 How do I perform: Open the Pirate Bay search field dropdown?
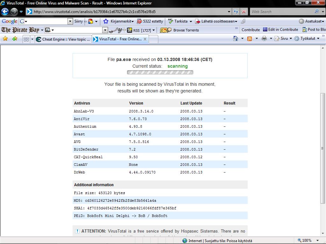pyautogui.click(x=105, y=30)
